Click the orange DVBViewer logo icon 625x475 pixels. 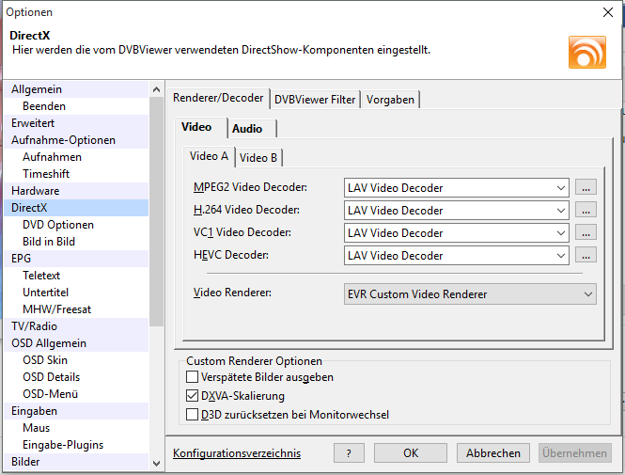tap(586, 51)
